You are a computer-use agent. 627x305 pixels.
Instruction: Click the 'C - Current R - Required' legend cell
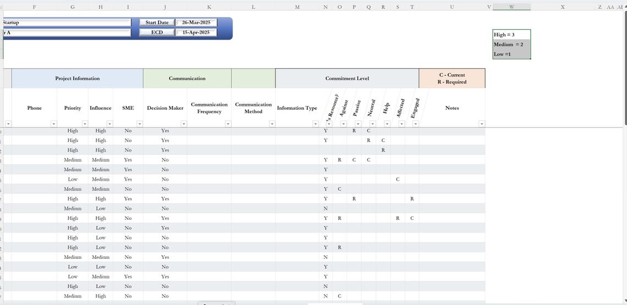452,79
